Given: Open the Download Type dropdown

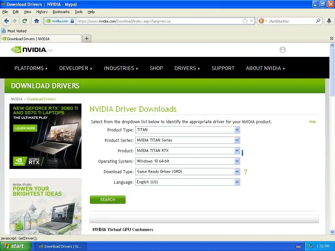Looking at the screenshot, I should tap(187, 172).
